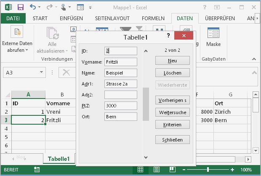261x176 pixels.
Task: Click the form icon in quick access toolbar
Action: [x=80, y=7]
